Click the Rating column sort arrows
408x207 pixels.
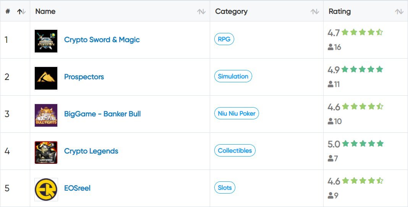point(399,11)
